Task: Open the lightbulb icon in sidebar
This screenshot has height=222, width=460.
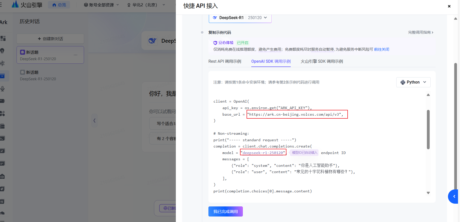Action: 2,51
